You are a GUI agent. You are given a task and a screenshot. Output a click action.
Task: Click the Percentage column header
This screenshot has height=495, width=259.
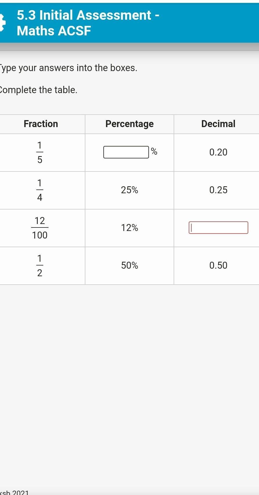129,124
